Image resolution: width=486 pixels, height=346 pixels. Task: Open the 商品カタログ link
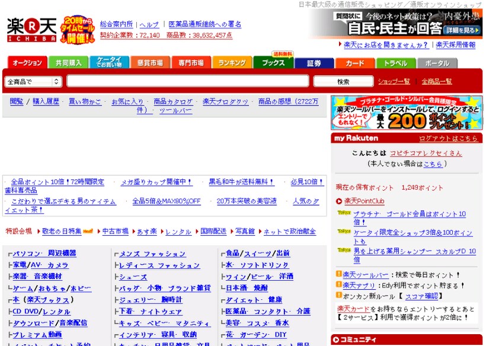(173, 101)
